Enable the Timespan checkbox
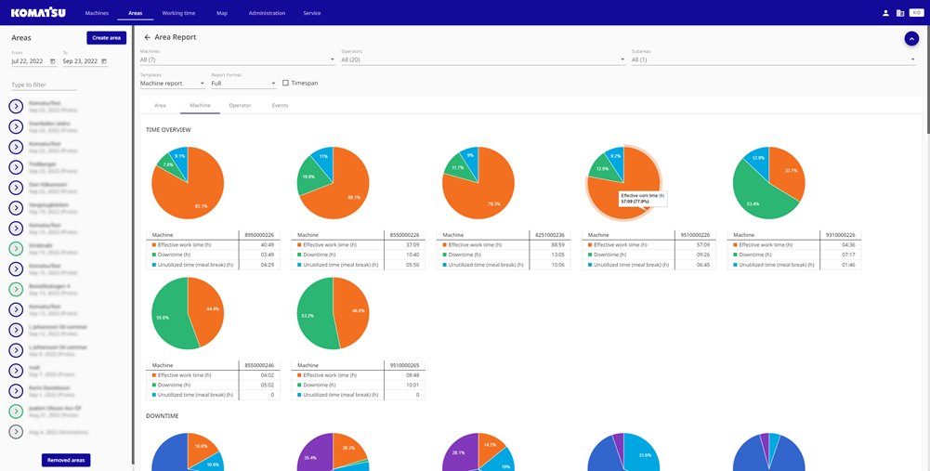The width and height of the screenshot is (930, 471). 285,83
